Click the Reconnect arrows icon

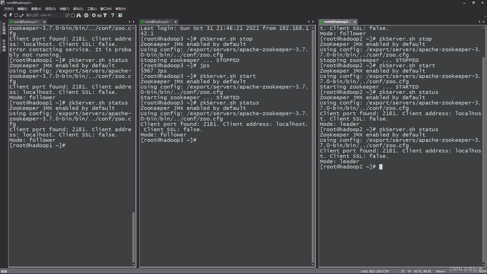pyautogui.click(x=16, y=15)
